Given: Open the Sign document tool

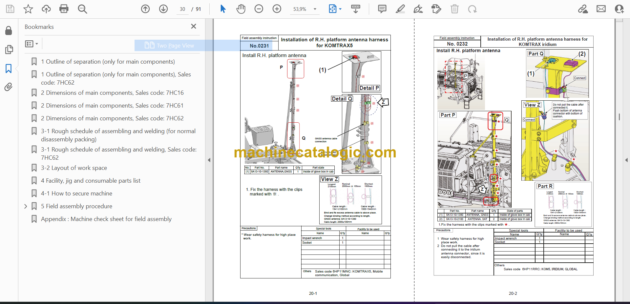Looking at the screenshot, I should (418, 9).
